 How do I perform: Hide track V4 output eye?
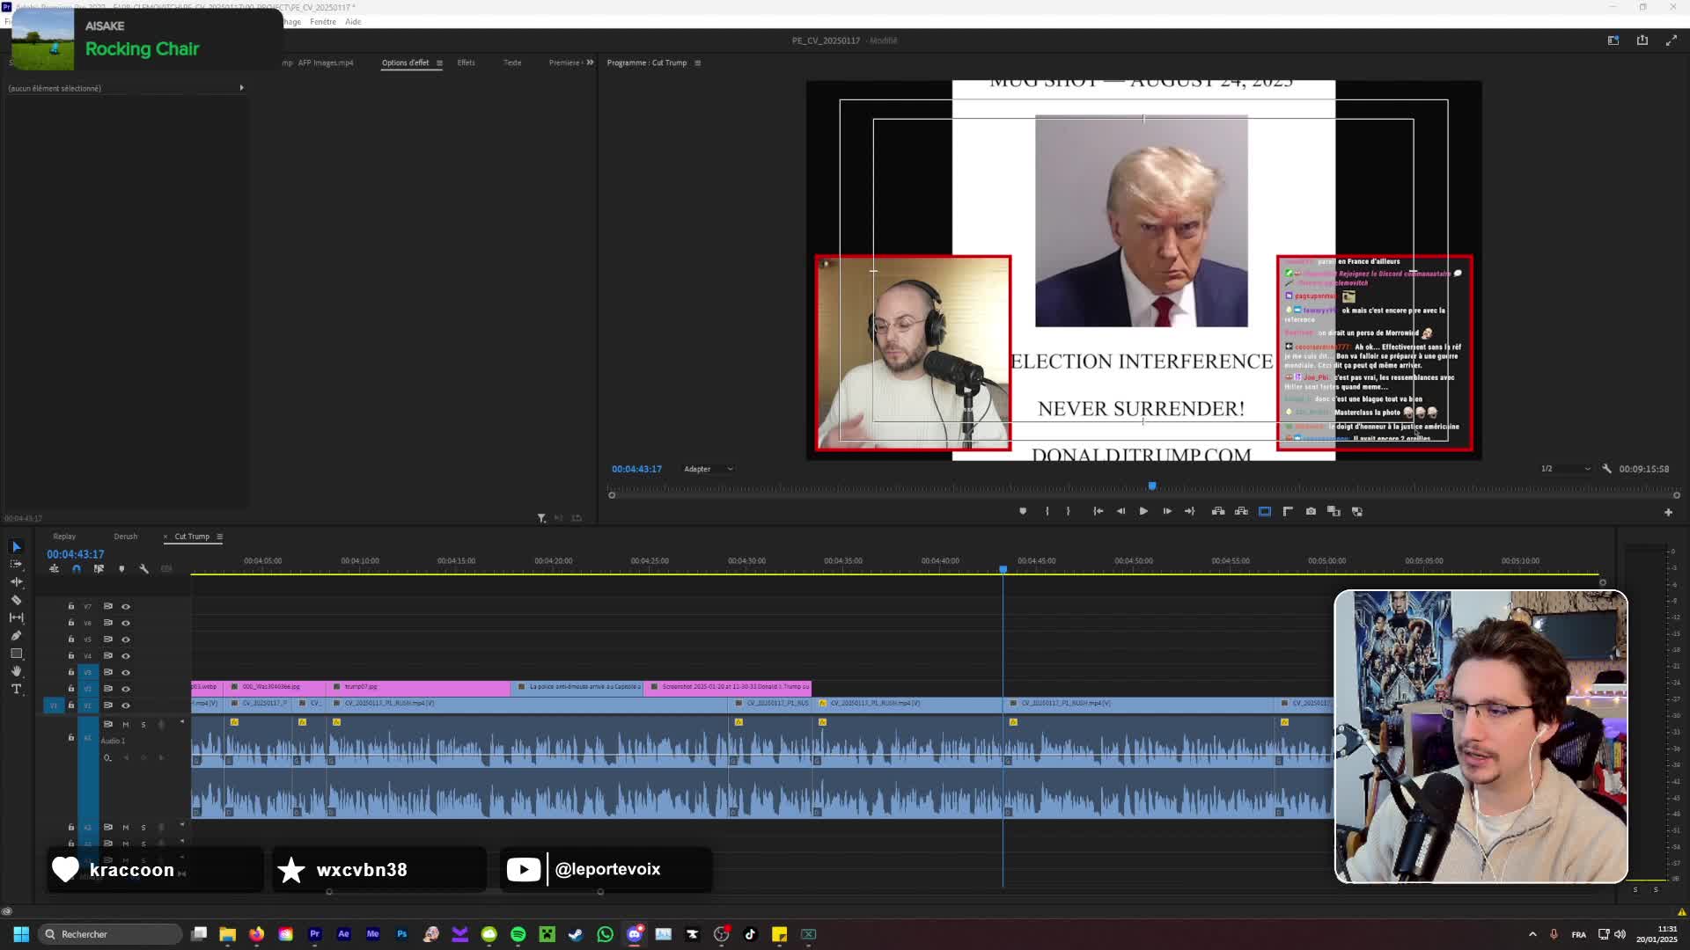point(126,655)
